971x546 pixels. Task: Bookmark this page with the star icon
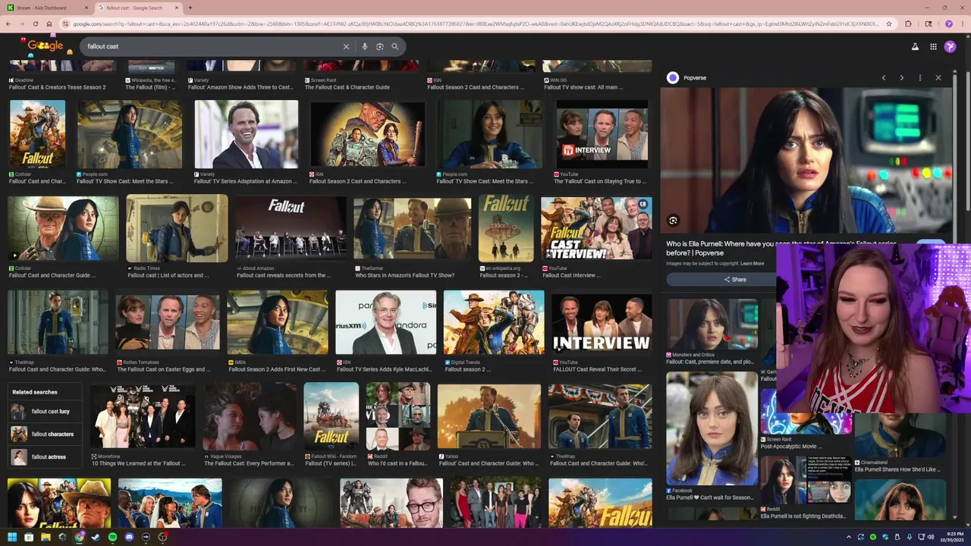tap(889, 24)
